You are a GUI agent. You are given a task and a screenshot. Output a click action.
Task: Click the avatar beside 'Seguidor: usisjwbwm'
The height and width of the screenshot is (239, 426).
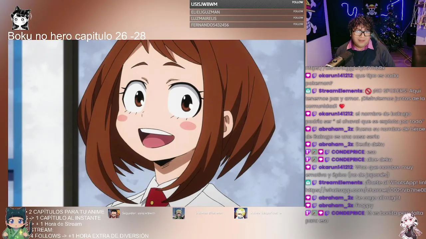coord(114,213)
